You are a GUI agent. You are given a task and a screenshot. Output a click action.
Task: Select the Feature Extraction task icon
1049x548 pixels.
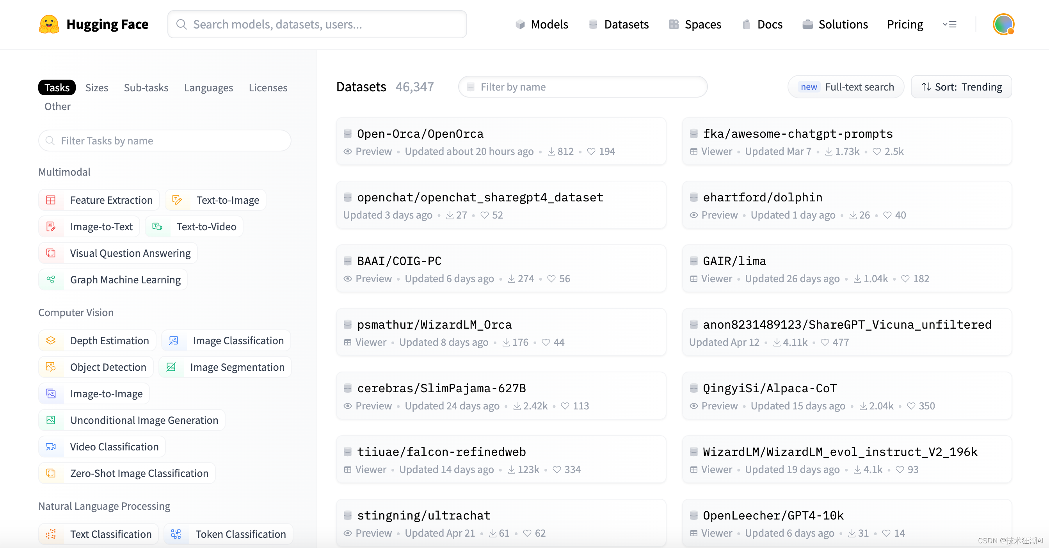click(x=51, y=200)
